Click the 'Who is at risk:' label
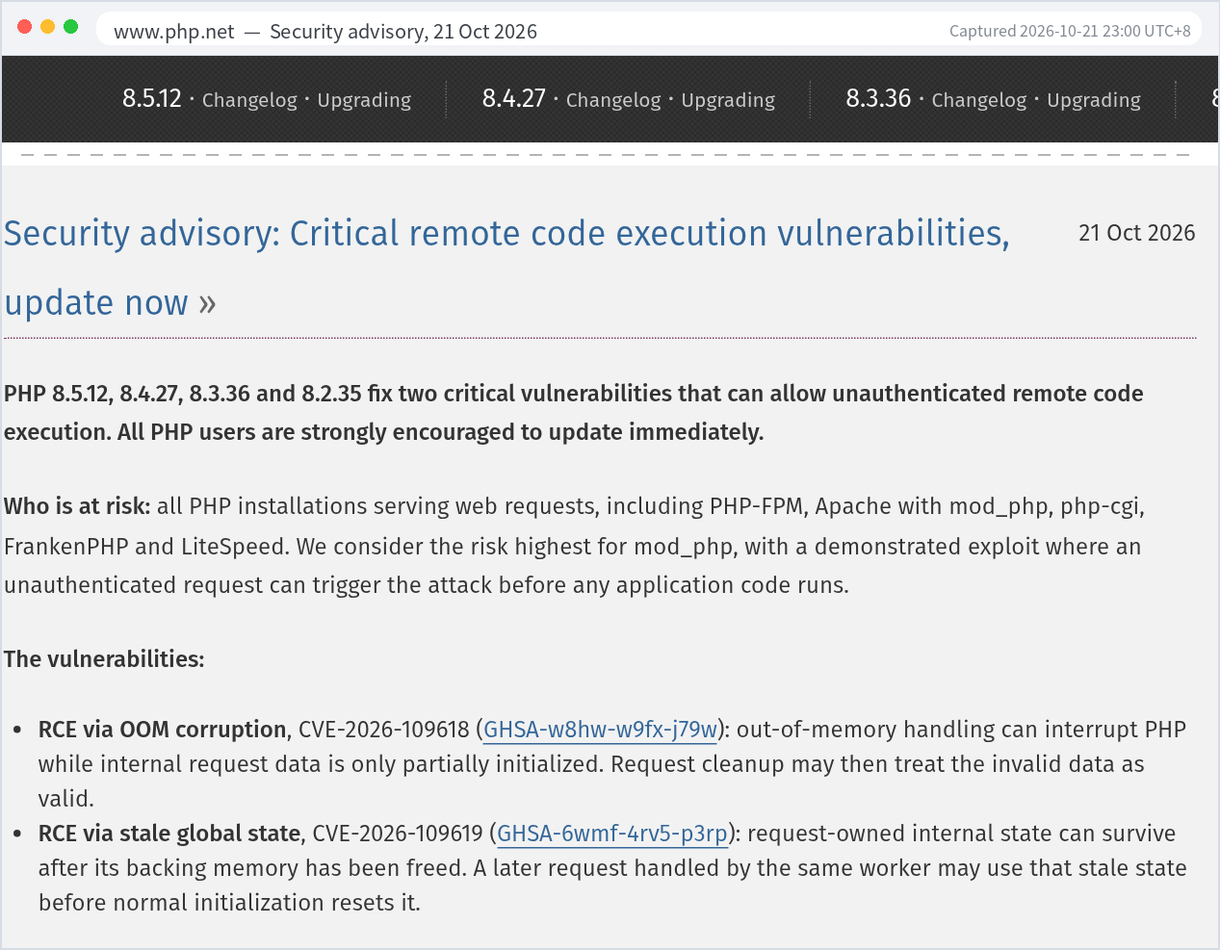This screenshot has width=1220, height=950. click(x=77, y=506)
